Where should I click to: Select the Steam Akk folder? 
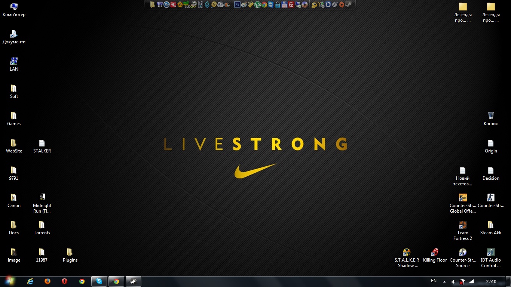[x=491, y=228]
